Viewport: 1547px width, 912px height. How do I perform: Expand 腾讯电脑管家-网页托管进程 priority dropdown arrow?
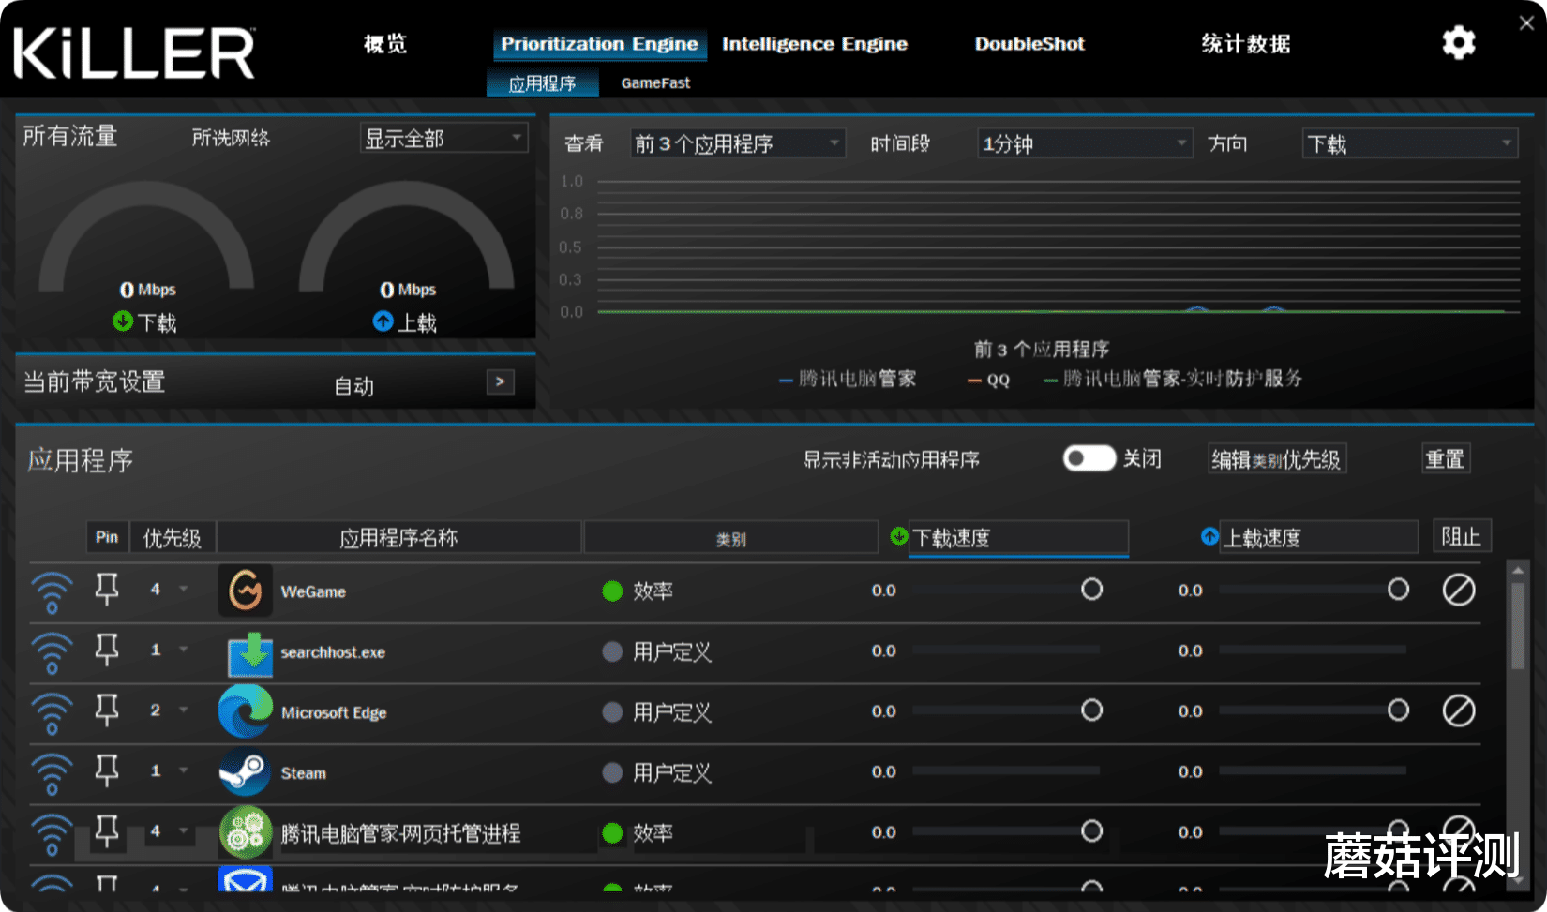pos(184,830)
